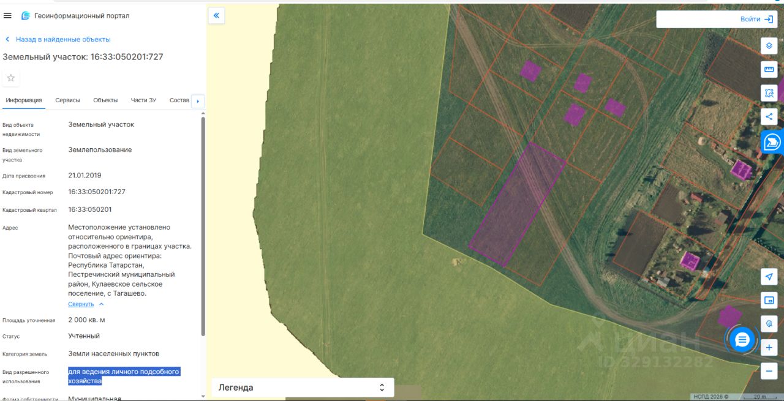Open the round chat support button

click(x=742, y=340)
